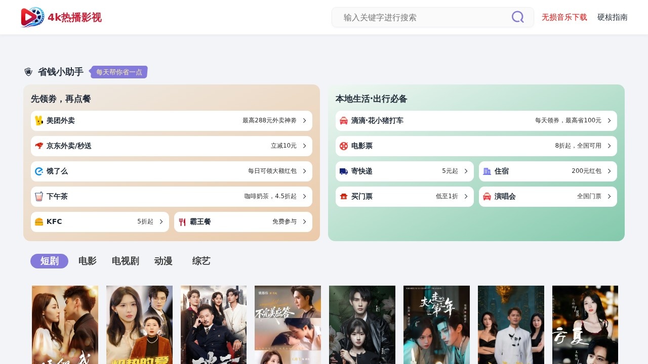Visit the 硬核指南 link
The height and width of the screenshot is (364, 648).
click(x=612, y=17)
